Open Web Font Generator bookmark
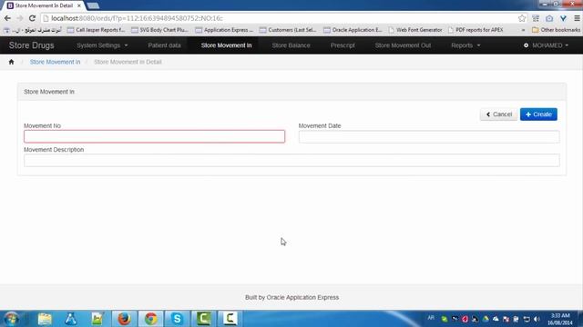Image resolution: width=583 pixels, height=327 pixels. [x=415, y=30]
